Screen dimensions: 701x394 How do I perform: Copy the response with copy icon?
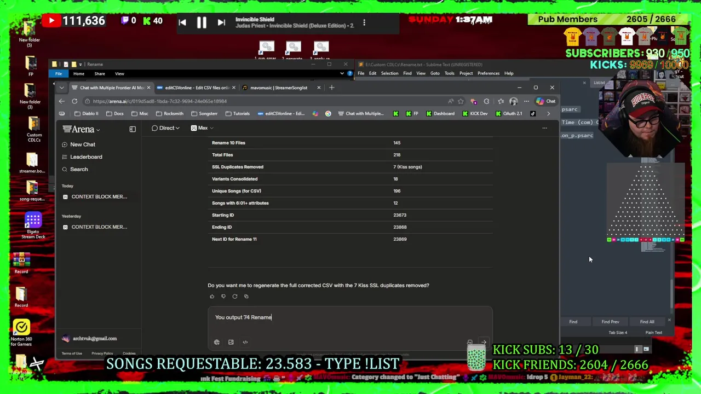click(x=246, y=297)
